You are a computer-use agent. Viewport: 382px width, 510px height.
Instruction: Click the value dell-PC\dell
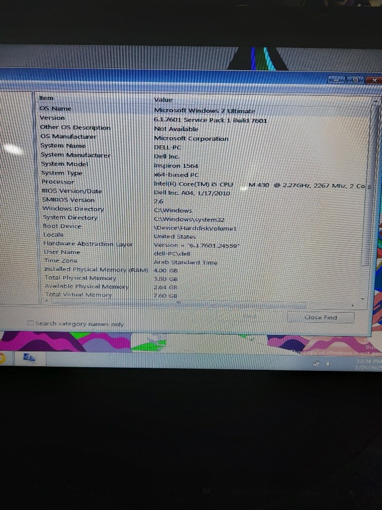(172, 253)
